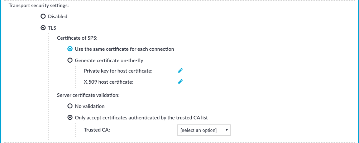The width and height of the screenshot is (359, 143).
Task: Click the 'No validation' label text
Action: click(x=90, y=106)
